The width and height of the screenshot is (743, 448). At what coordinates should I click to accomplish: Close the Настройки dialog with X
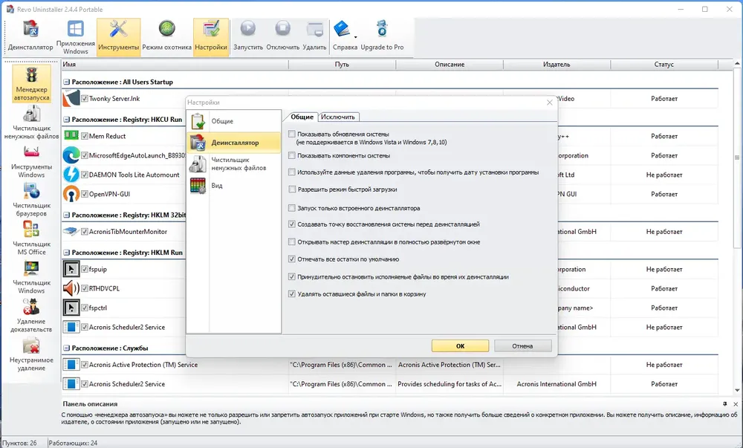click(x=549, y=103)
